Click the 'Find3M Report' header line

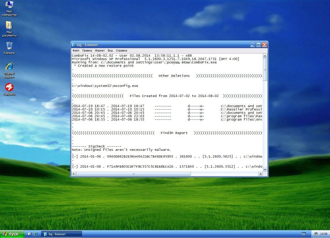pyautogui.click(x=167, y=133)
